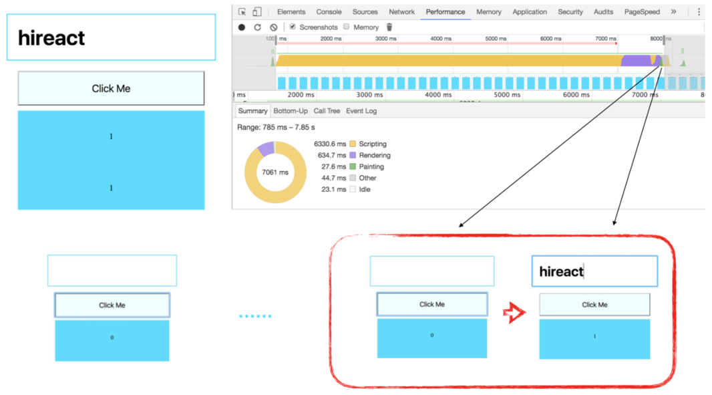Open the Console tab
Viewport: 712px width, 395px height.
[329, 12]
